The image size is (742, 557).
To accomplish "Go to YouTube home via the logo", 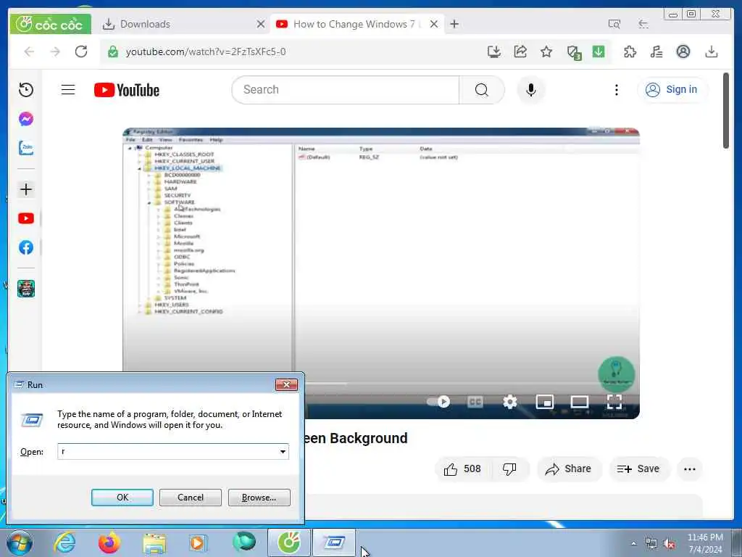I will point(127,90).
